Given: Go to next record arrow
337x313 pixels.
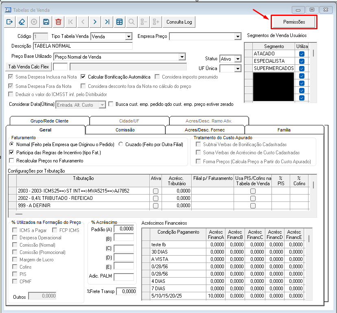Looking at the screenshot, I should [95, 22].
